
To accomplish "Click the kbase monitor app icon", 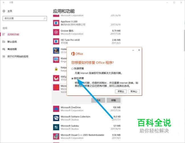I will [56, 60].
